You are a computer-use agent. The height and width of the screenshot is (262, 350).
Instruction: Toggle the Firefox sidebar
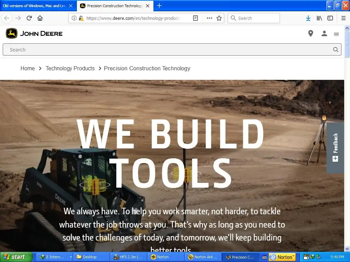pos(330,18)
